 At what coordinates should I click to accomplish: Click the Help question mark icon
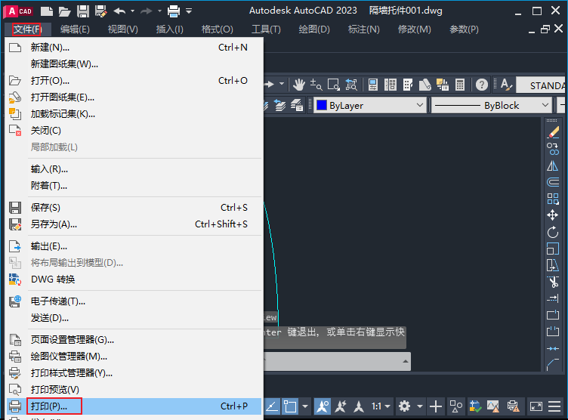coord(482,85)
